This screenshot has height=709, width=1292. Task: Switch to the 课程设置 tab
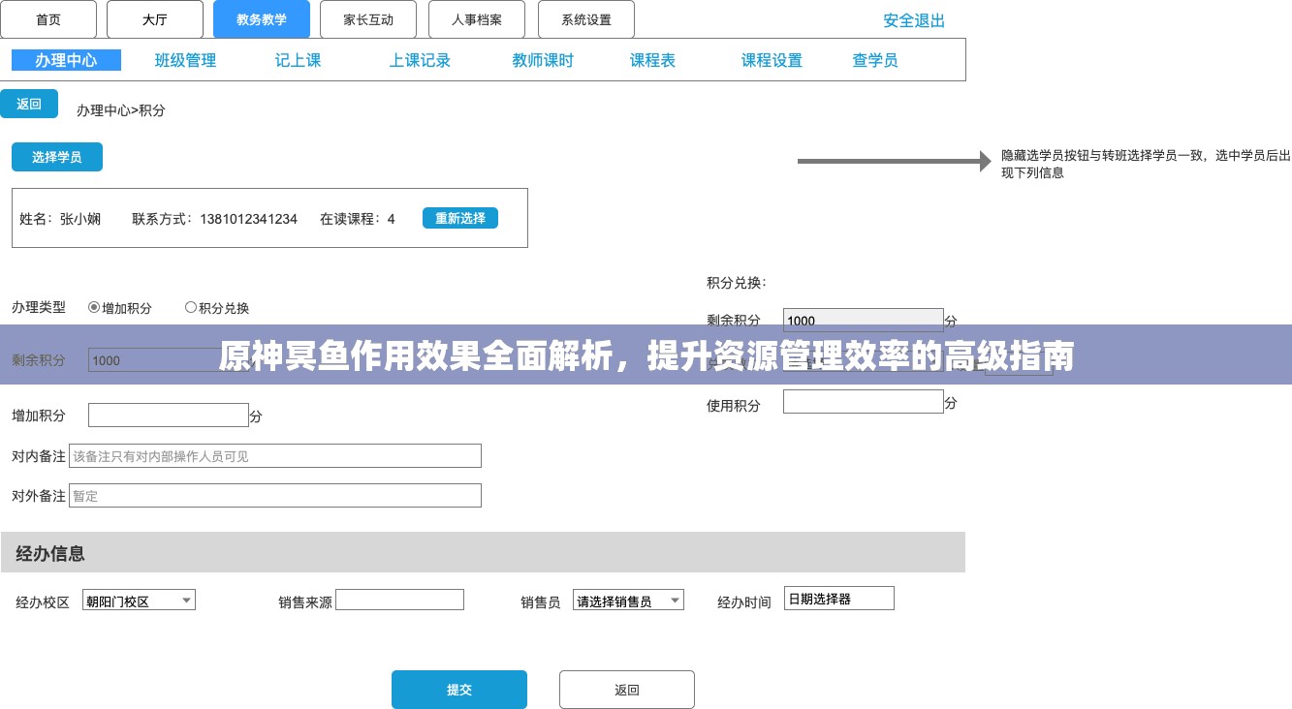tap(772, 60)
